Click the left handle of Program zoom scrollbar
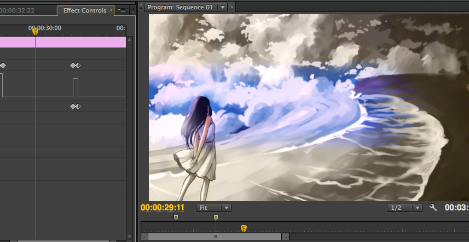This screenshot has height=242, width=469. point(144,237)
